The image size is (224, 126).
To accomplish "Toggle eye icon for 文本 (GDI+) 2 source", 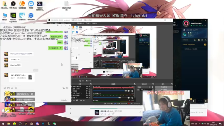I will (87, 93).
